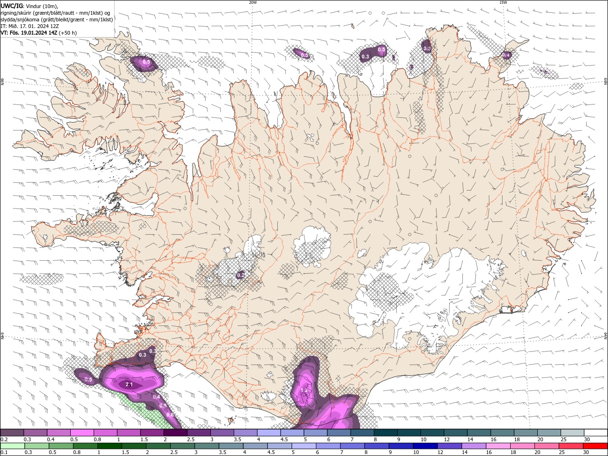Click the "0.1" value on the rain scale

(x=4, y=452)
